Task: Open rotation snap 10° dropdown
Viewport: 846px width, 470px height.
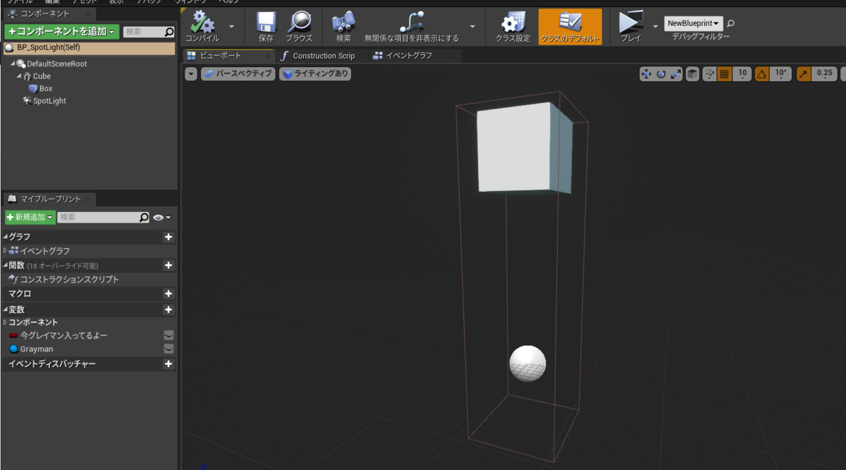Action: (781, 74)
